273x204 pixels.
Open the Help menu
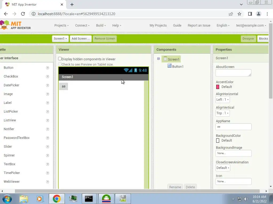pyautogui.click(x=117, y=25)
